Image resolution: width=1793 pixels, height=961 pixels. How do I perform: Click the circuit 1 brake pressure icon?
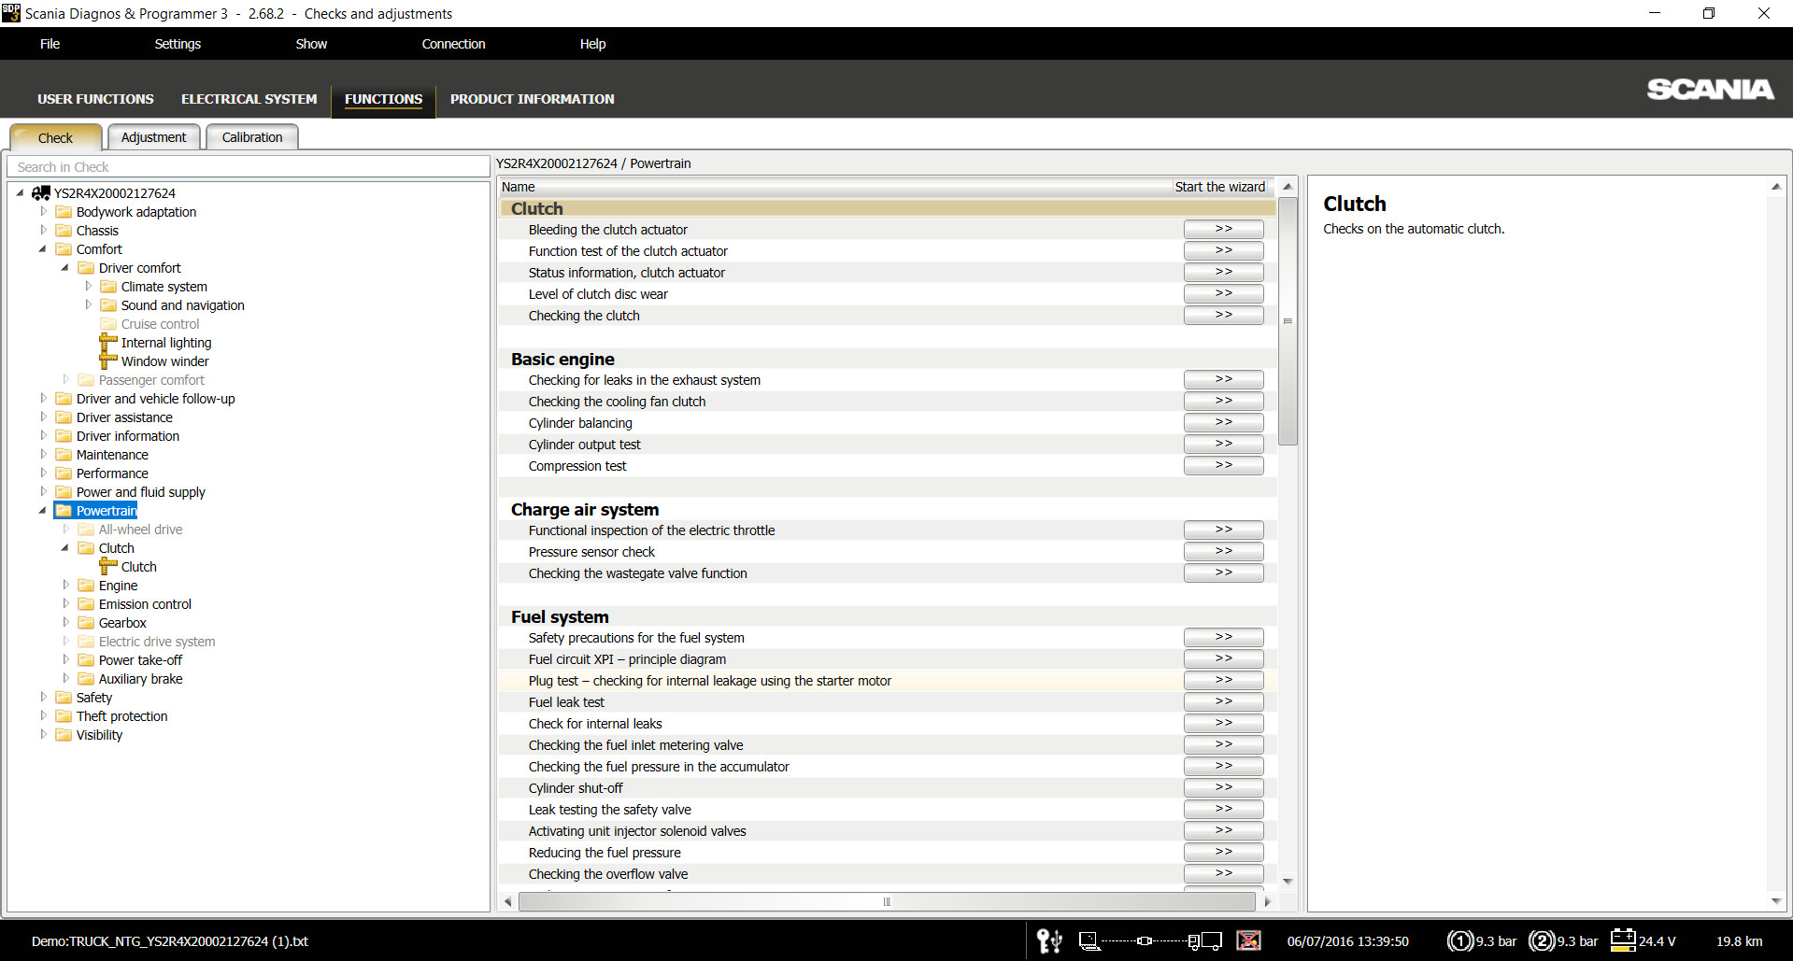pos(1459,941)
